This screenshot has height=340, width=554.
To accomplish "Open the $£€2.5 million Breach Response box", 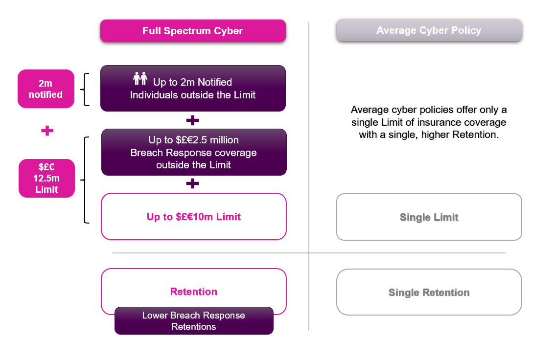I will tap(194, 152).
